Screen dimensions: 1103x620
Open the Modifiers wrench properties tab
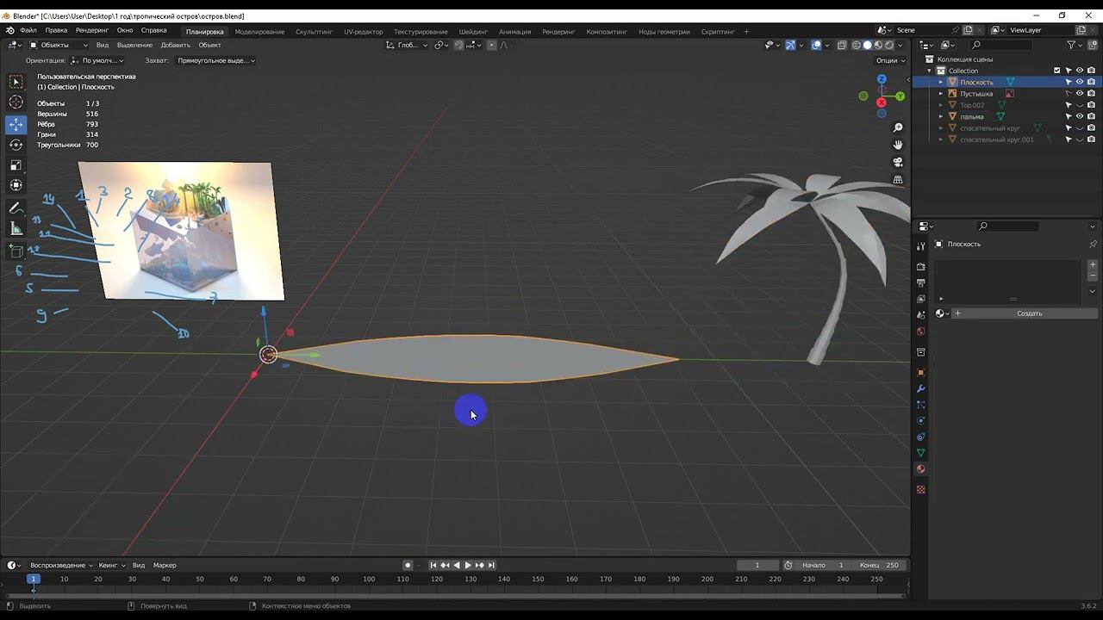click(920, 389)
